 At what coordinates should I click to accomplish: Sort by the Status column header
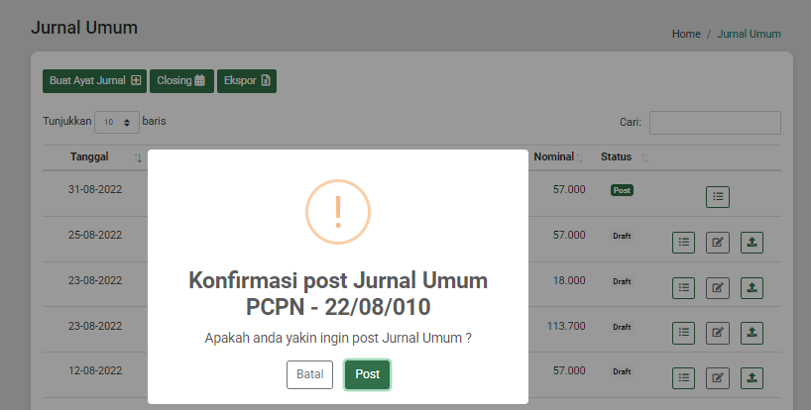[616, 157]
